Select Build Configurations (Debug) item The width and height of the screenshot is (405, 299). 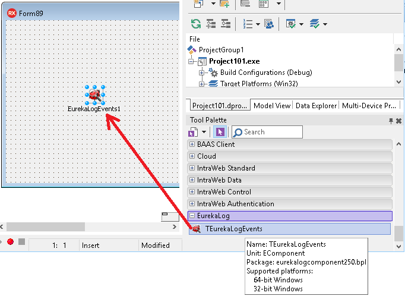(266, 73)
